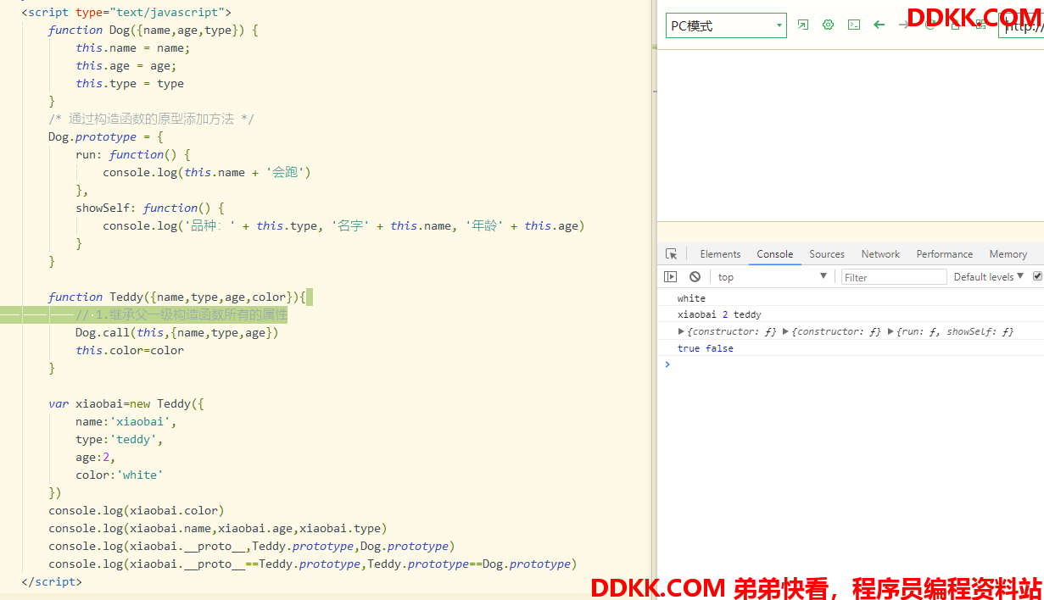Click the comment '通过构造函数的原型添加方法'
Screen dimensions: 1044x600
tap(151, 119)
